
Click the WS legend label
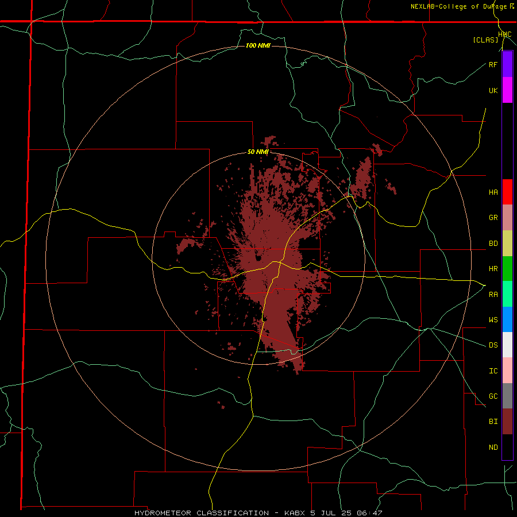tap(493, 320)
